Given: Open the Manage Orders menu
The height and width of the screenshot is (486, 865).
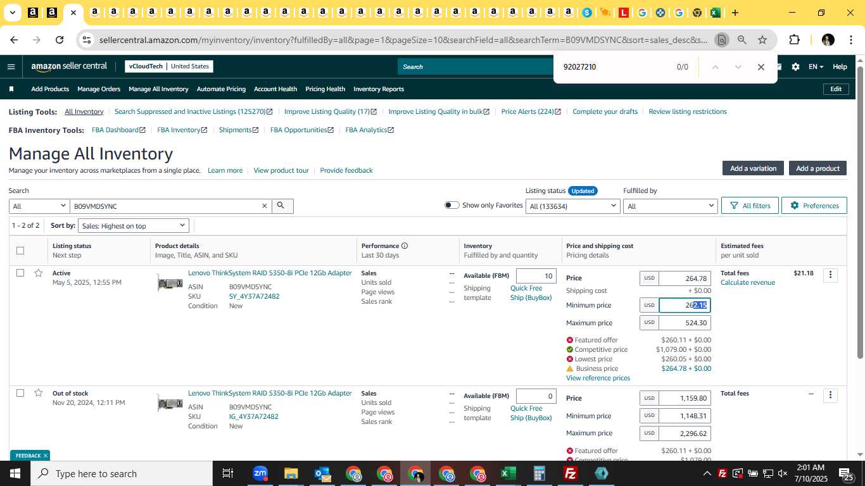Looking at the screenshot, I should click(x=99, y=89).
